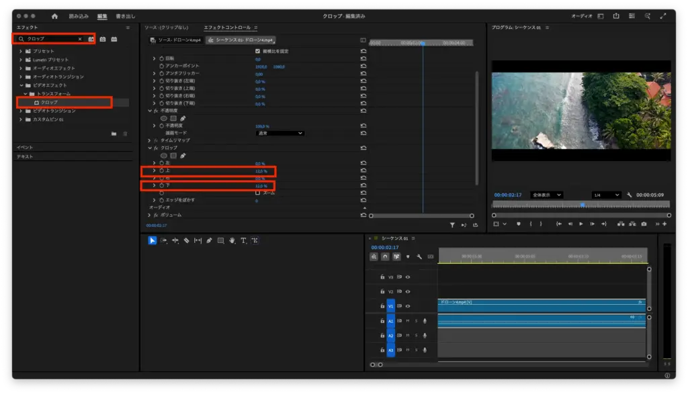
Task: Clear the effects search field with X
Action: click(79, 39)
